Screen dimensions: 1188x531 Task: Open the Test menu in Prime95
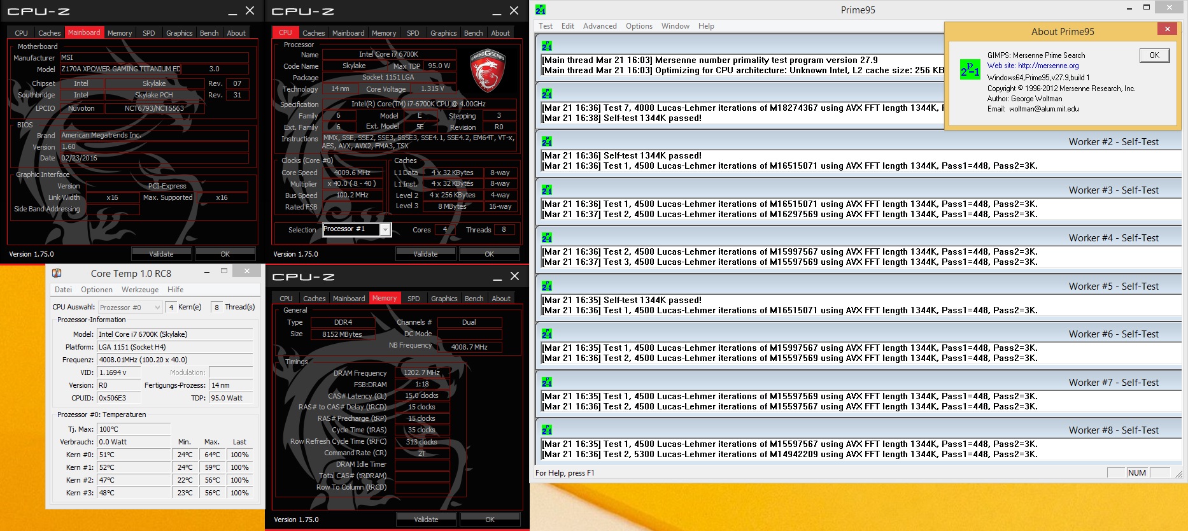pos(546,26)
